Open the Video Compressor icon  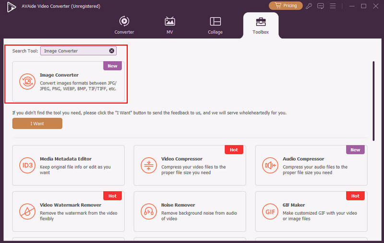[x=149, y=165]
